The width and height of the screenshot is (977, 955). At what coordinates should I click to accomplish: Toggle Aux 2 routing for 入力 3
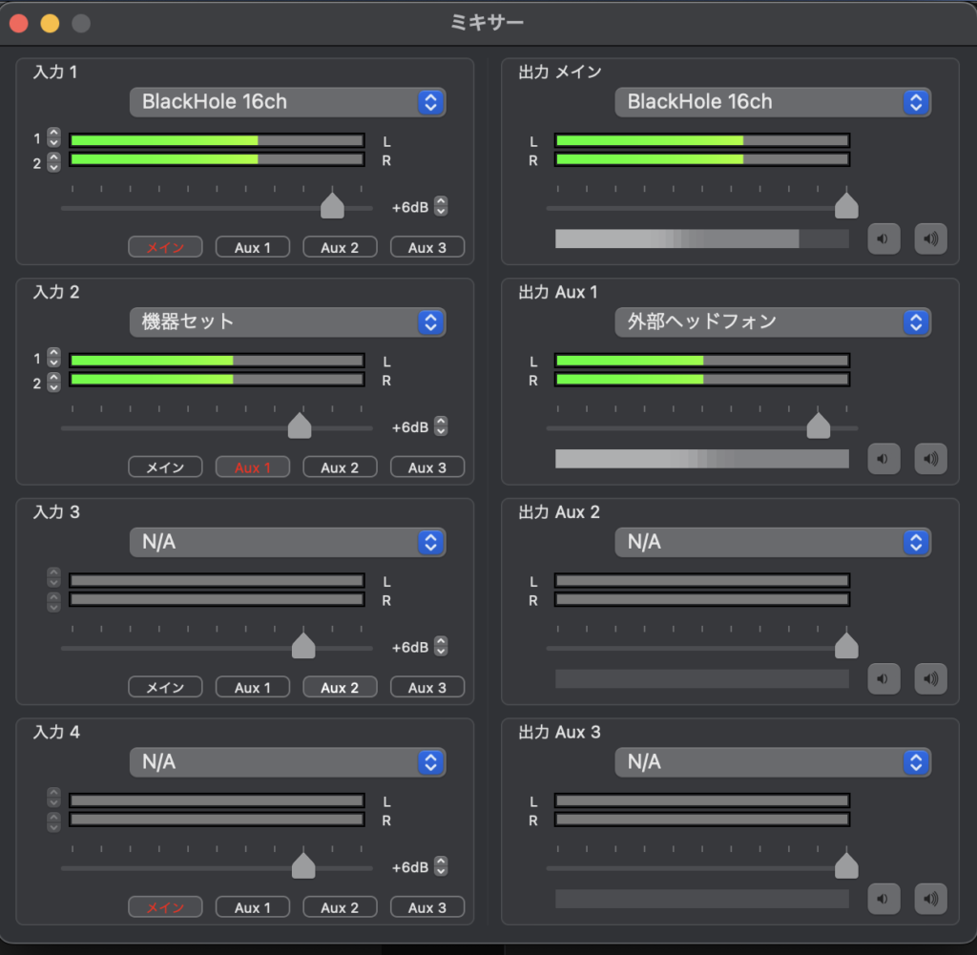click(340, 687)
